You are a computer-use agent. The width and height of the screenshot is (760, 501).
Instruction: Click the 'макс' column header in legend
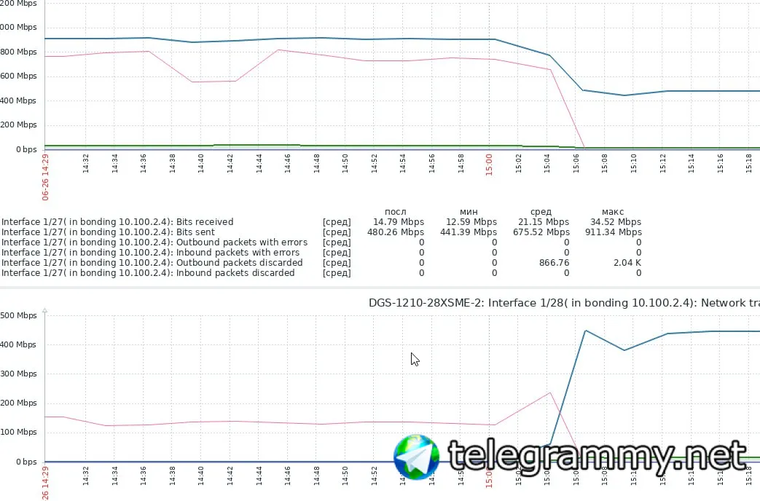click(613, 212)
